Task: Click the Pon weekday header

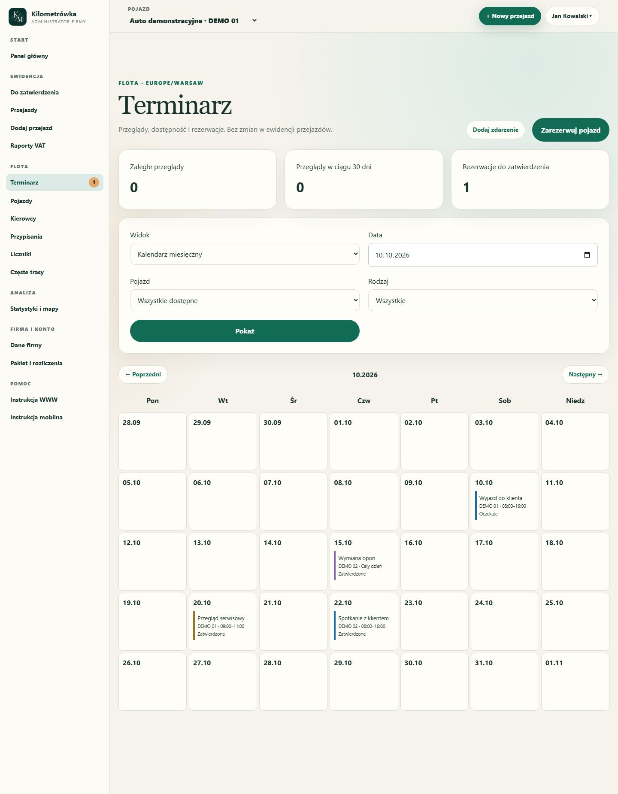Action: (x=152, y=400)
